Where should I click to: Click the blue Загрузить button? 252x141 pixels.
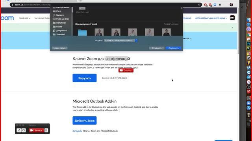tap(85, 78)
